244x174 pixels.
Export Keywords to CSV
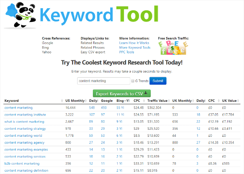click(x=122, y=93)
